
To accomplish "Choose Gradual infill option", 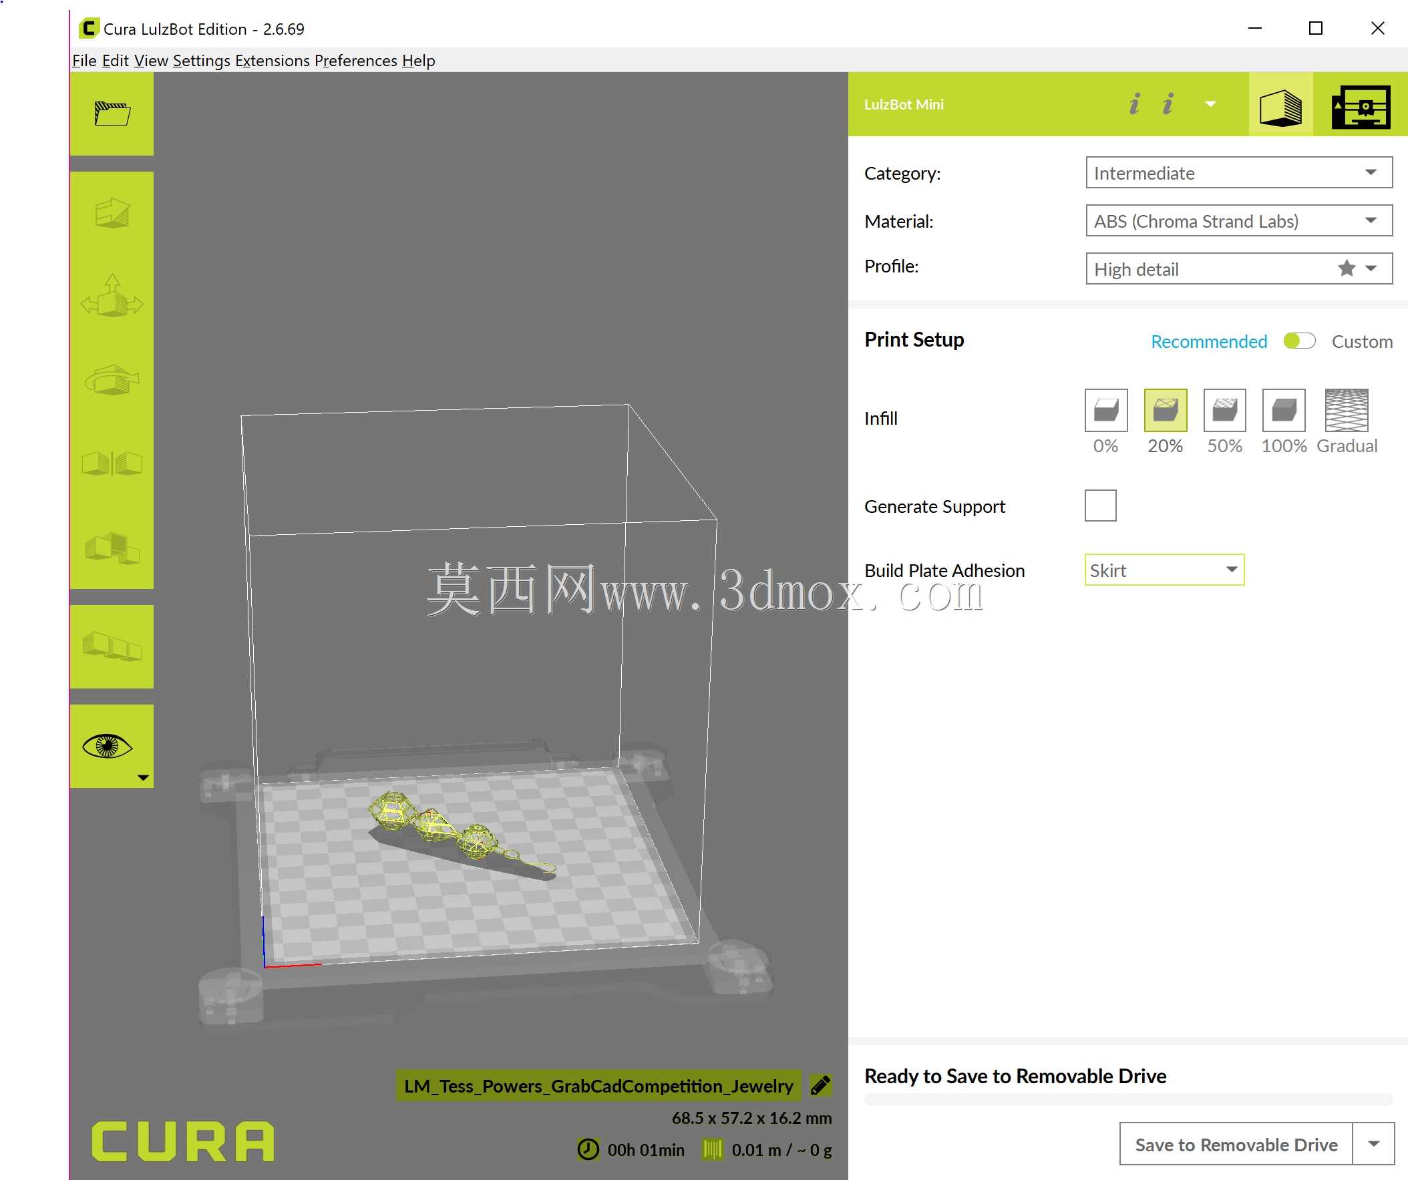I will coord(1347,410).
